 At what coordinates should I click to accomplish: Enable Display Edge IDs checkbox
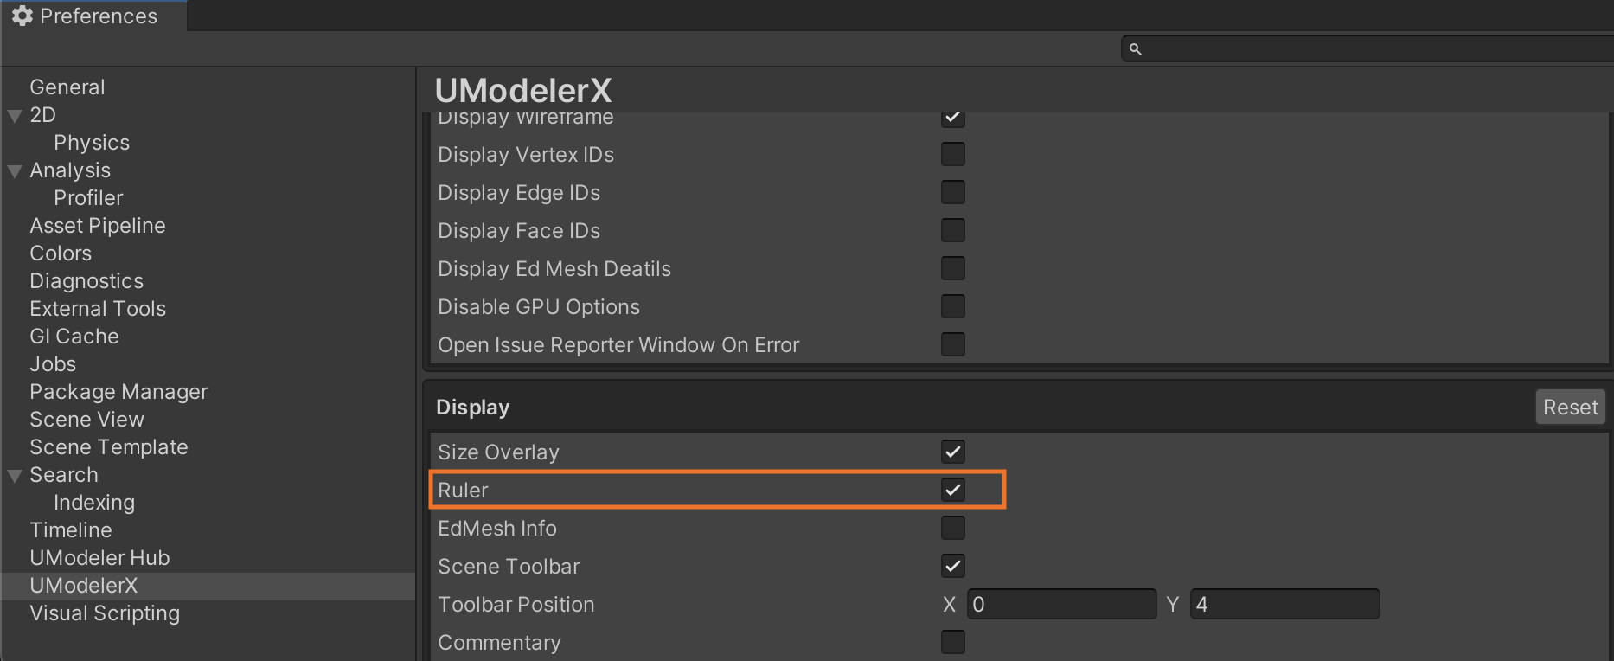coord(953,192)
